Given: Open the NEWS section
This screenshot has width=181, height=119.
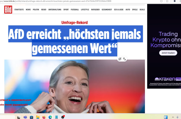Looking at the screenshot, I should [x=28, y=10].
